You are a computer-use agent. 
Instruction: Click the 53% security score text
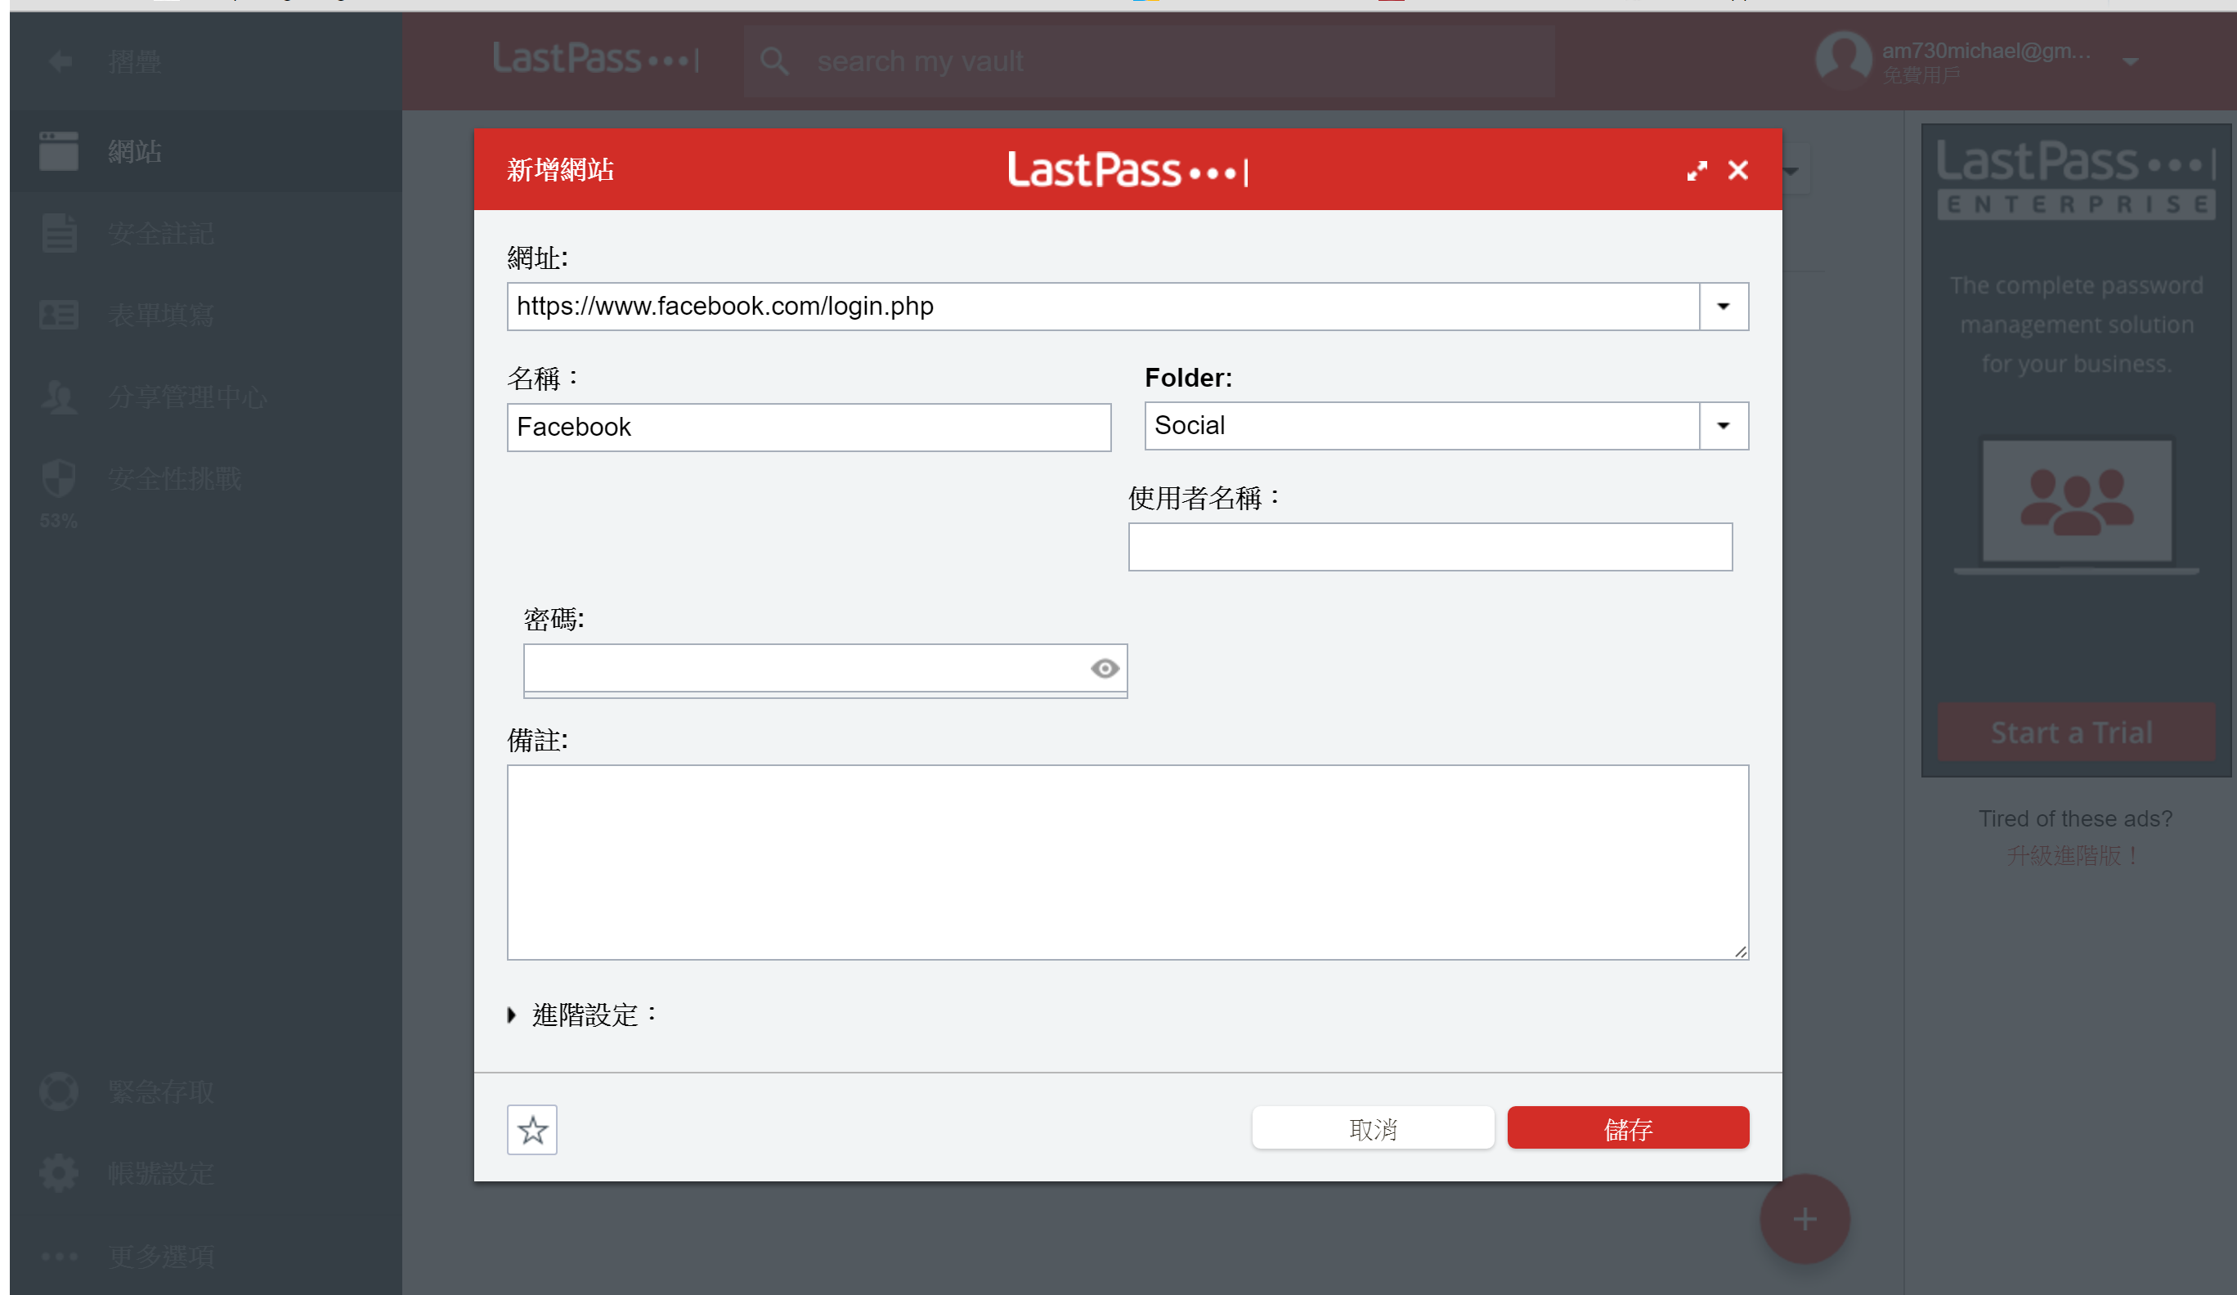pos(59,521)
